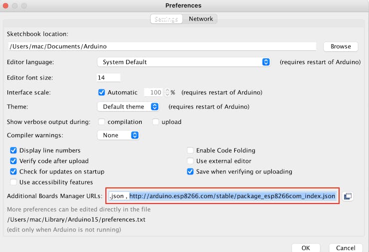Check Use external editor option
The height and width of the screenshot is (252, 369).
tap(190, 161)
